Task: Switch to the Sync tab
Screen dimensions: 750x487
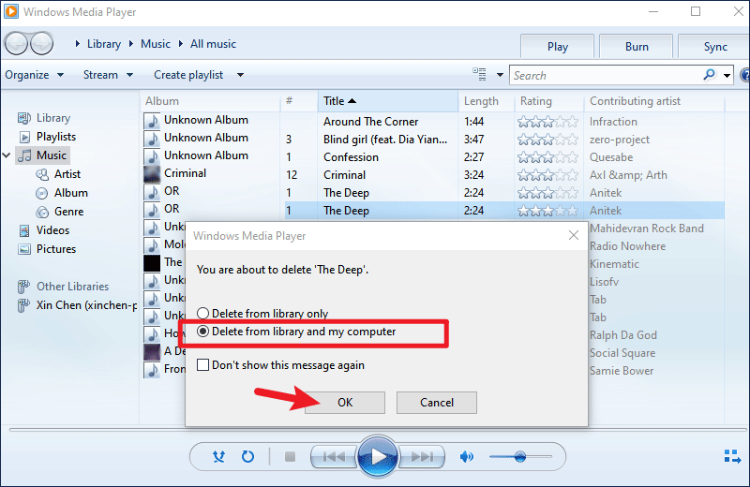Action: click(714, 47)
